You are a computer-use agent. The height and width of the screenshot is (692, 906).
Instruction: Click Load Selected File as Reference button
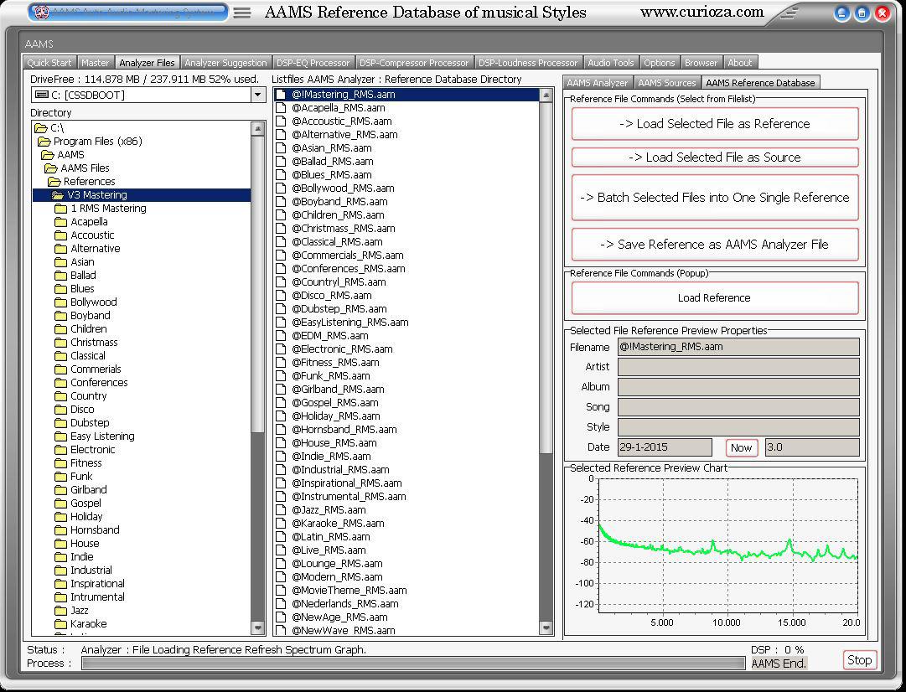(x=715, y=124)
